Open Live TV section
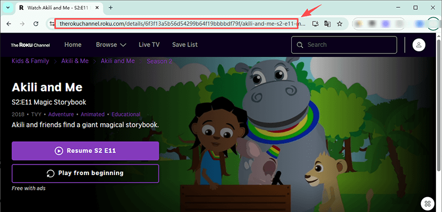This screenshot has height=212, width=442. tap(149, 45)
